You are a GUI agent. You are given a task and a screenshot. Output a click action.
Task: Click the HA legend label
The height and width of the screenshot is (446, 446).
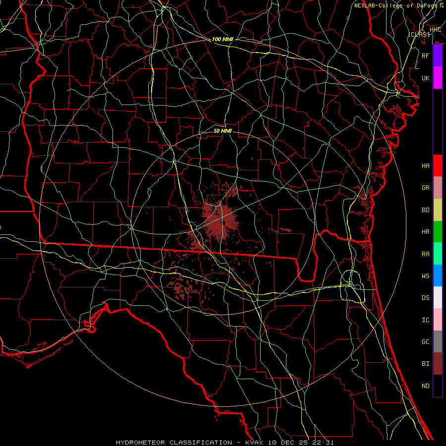click(x=426, y=166)
